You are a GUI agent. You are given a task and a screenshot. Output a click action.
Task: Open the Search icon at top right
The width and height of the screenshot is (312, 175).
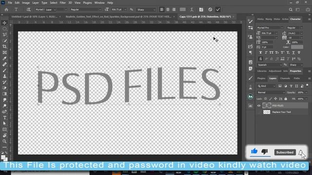[x=291, y=10]
